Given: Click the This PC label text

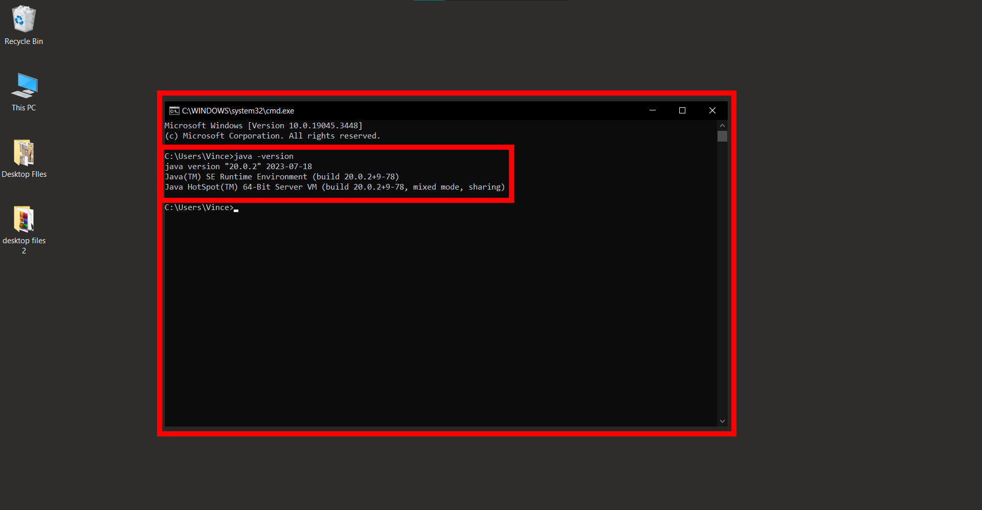Looking at the screenshot, I should pyautogui.click(x=24, y=107).
